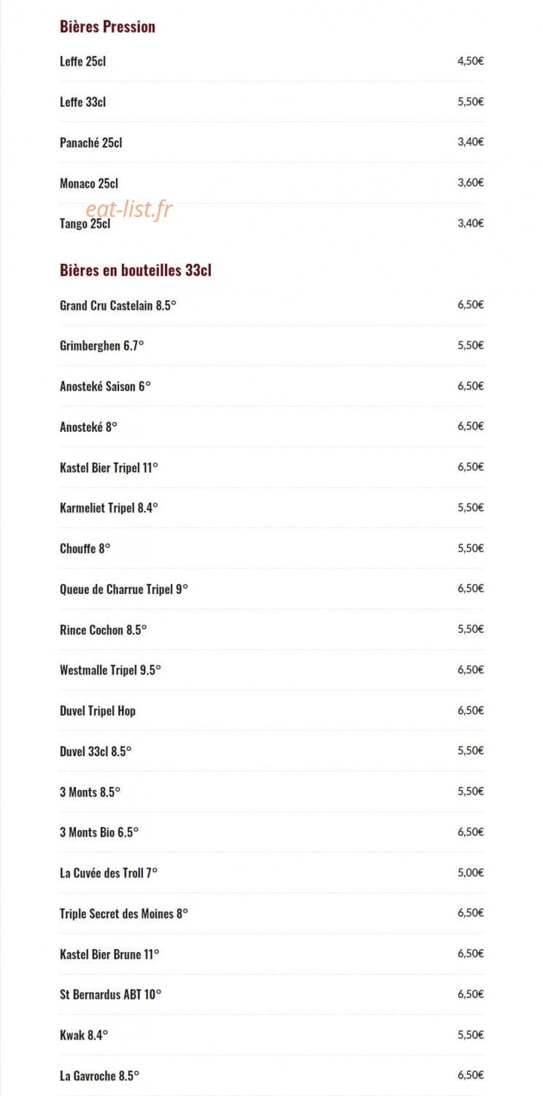Select Queue de Charrue Tripel 9°
543x1096 pixels.
(123, 589)
